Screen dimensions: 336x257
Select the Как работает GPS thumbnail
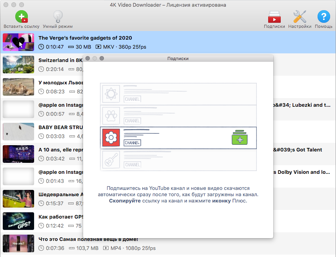(18, 221)
